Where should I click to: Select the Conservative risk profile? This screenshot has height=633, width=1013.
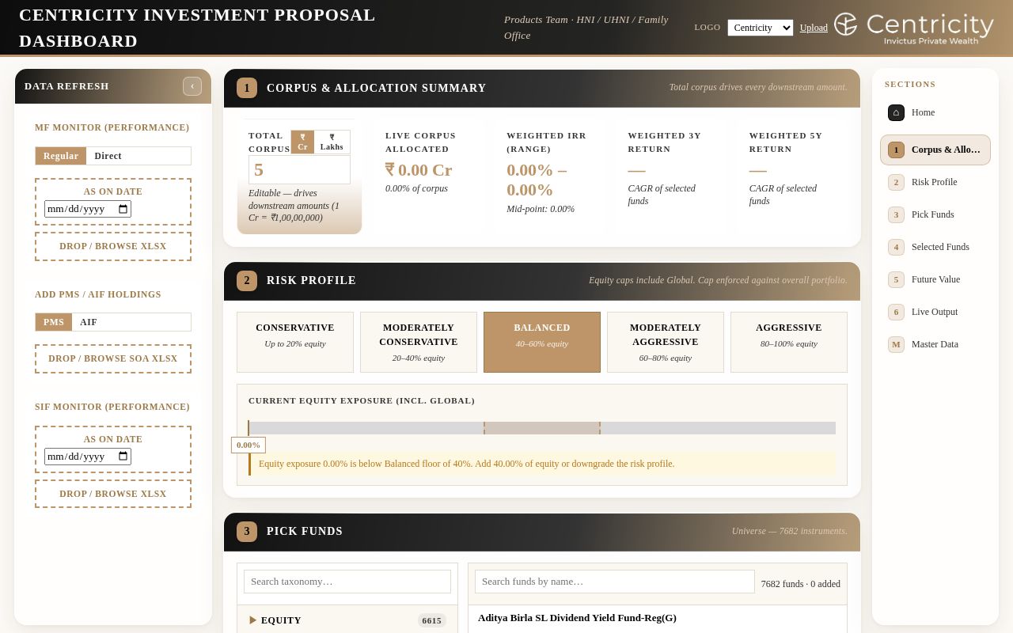295,342
